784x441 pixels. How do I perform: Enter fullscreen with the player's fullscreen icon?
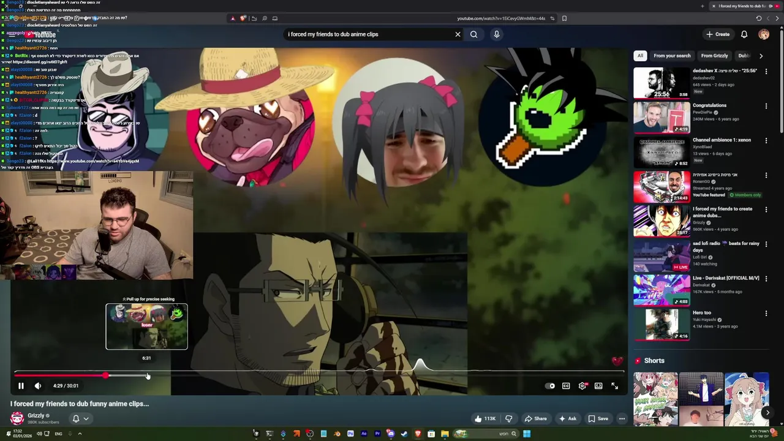(615, 386)
